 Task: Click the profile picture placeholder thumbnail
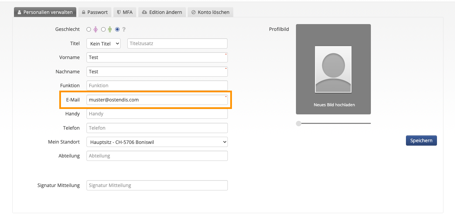pyautogui.click(x=333, y=69)
